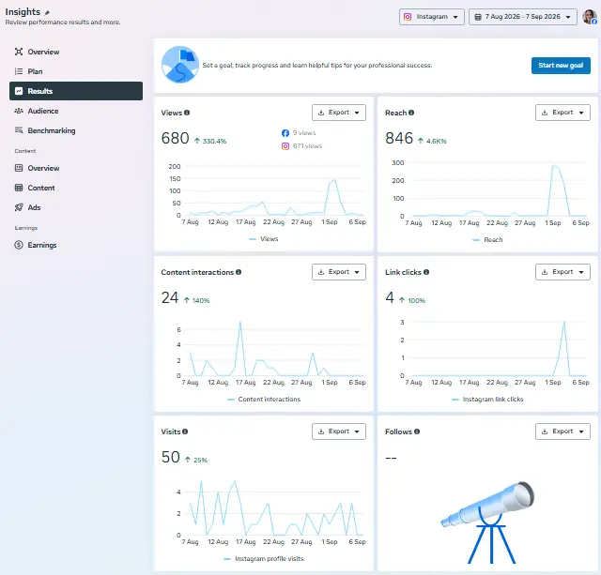
Task: Click the telescope illustration in Follows
Action: tap(487, 522)
